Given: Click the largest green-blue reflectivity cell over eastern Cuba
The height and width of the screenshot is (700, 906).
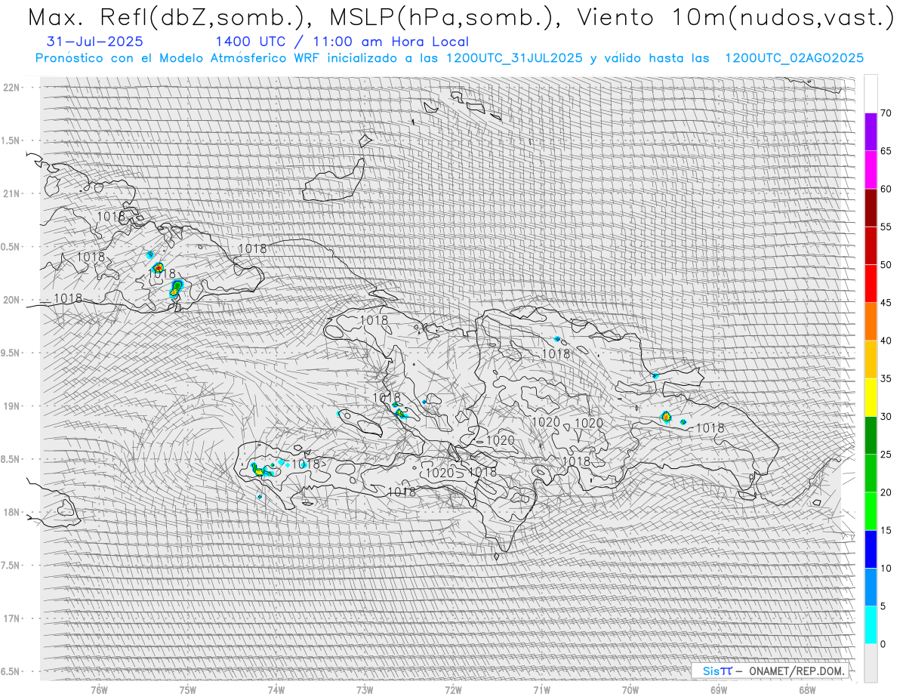Looking at the screenshot, I should point(177,285).
